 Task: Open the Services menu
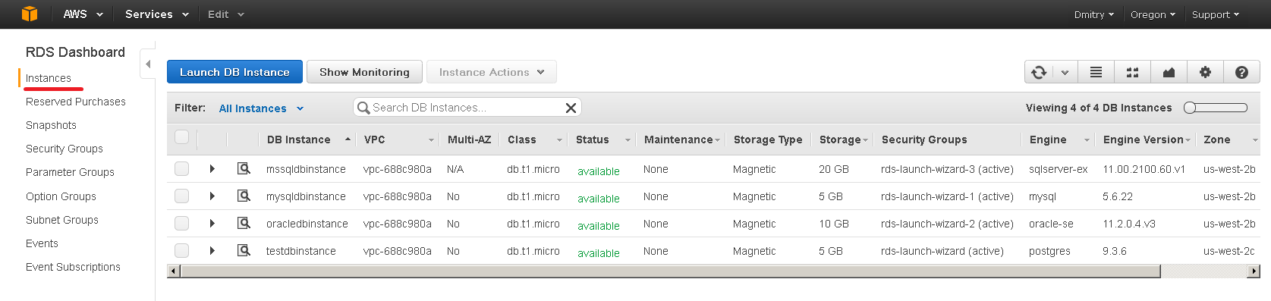156,14
